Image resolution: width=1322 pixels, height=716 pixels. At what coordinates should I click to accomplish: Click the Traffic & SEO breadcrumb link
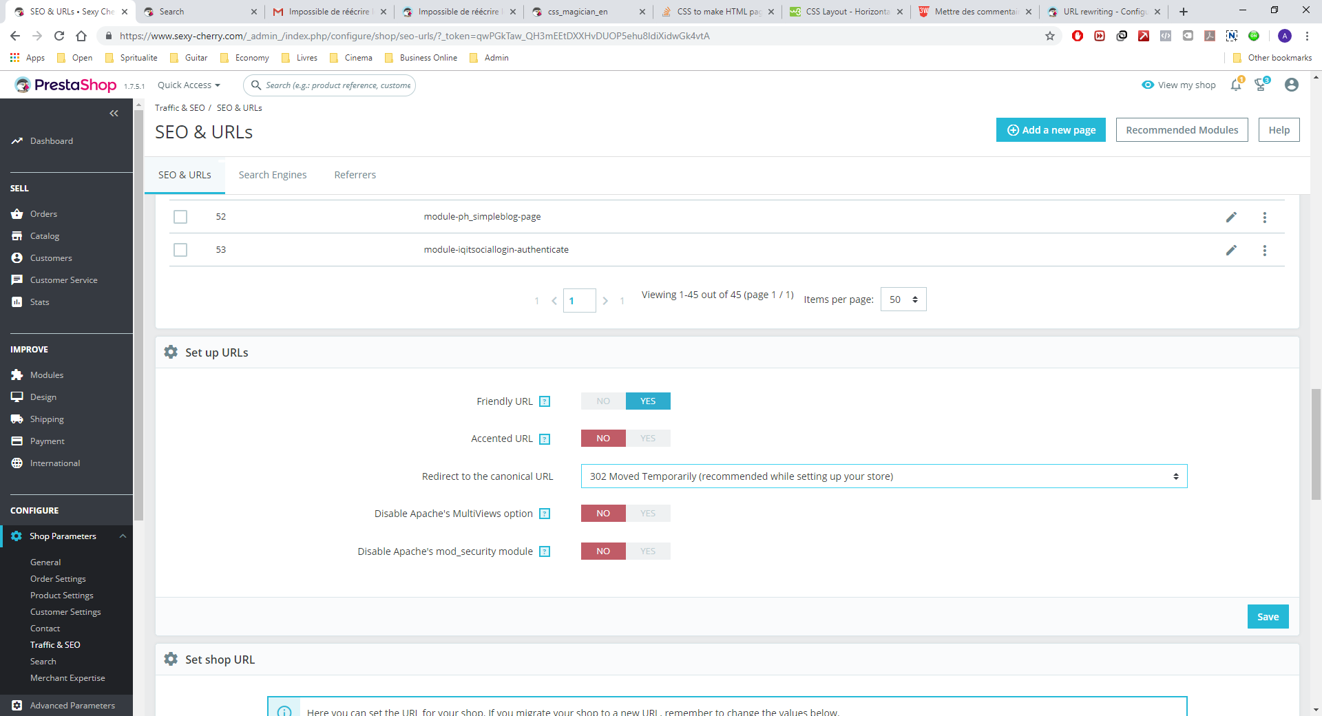point(180,108)
